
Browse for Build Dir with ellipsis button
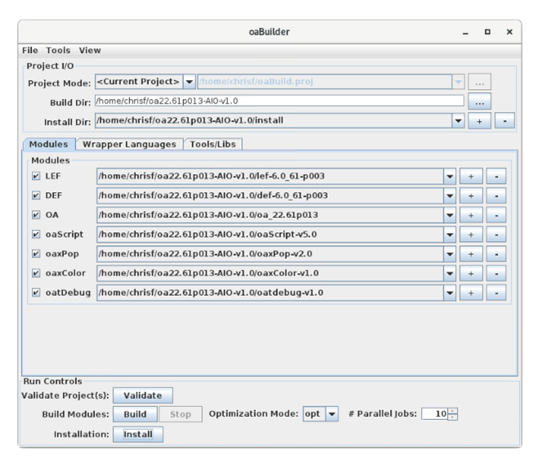[x=479, y=101]
